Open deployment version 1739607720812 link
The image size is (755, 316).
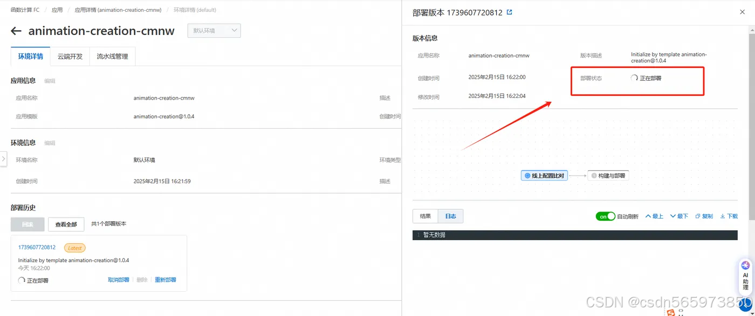tap(37, 248)
